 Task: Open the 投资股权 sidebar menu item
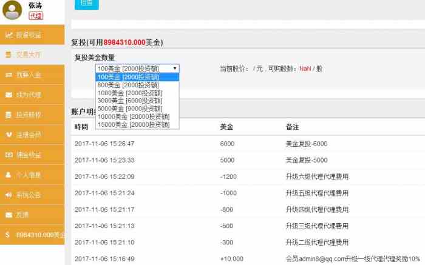(x=32, y=115)
